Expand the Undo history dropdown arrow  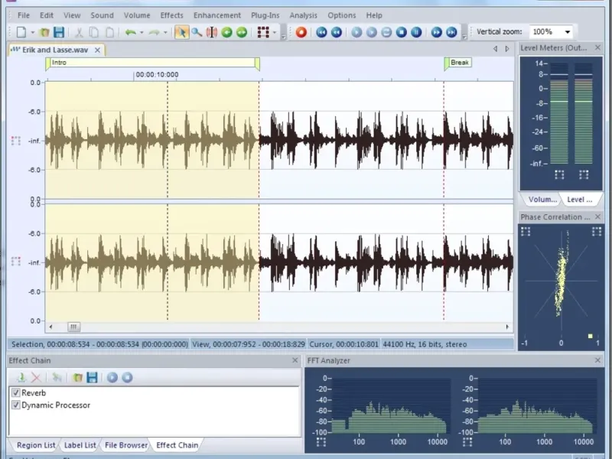pyautogui.click(x=142, y=32)
